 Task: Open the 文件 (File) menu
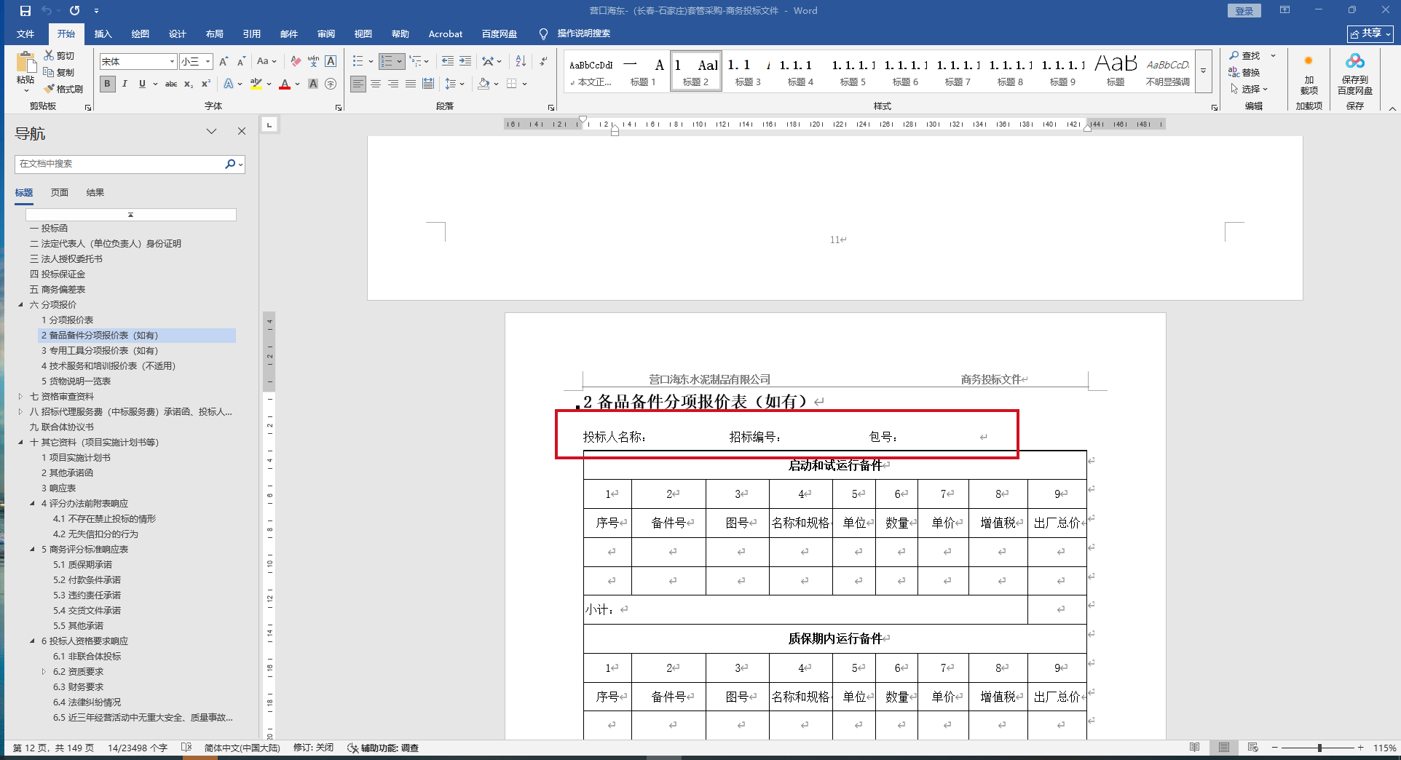(x=25, y=34)
